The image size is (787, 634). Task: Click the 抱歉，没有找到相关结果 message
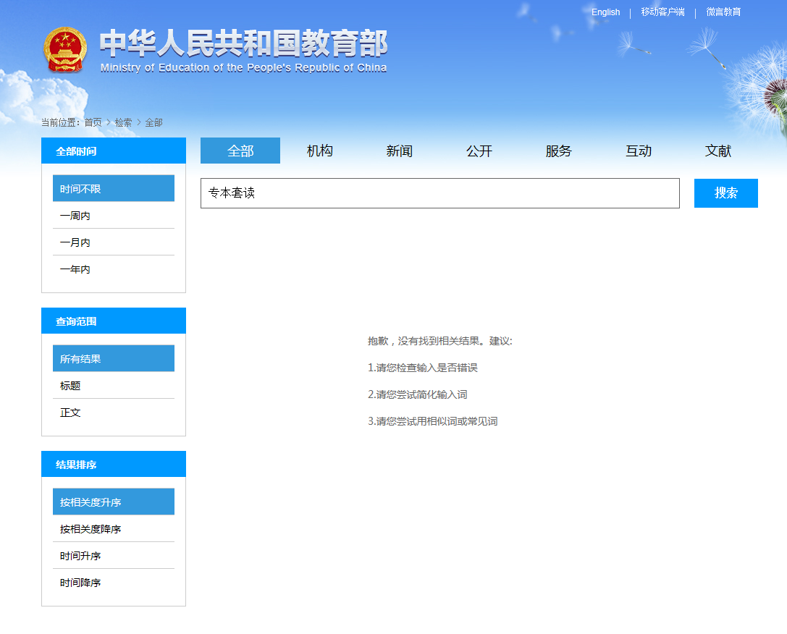click(x=439, y=341)
